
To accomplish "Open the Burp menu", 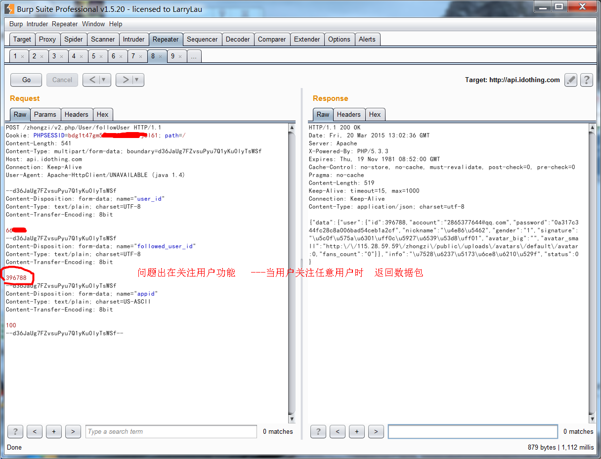I will point(16,24).
